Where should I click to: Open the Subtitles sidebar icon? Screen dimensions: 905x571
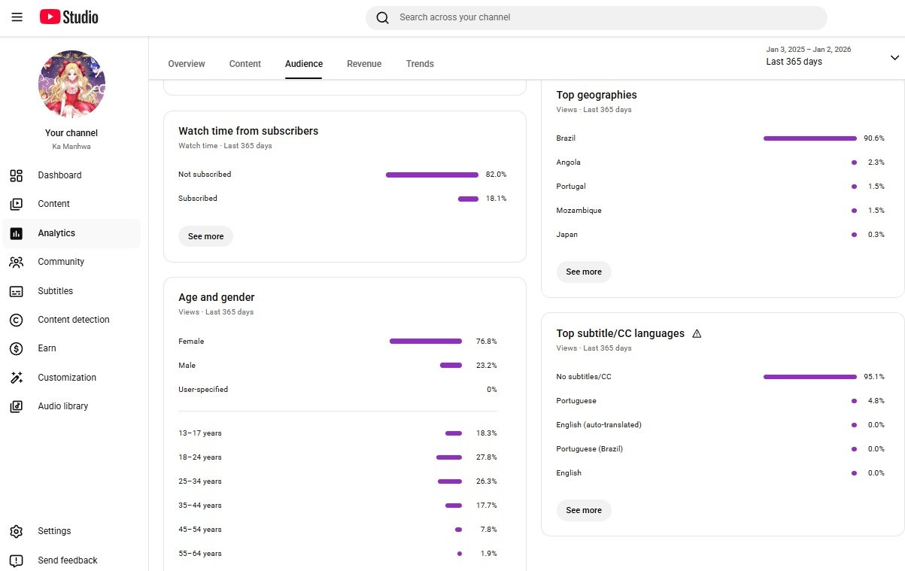coord(17,291)
